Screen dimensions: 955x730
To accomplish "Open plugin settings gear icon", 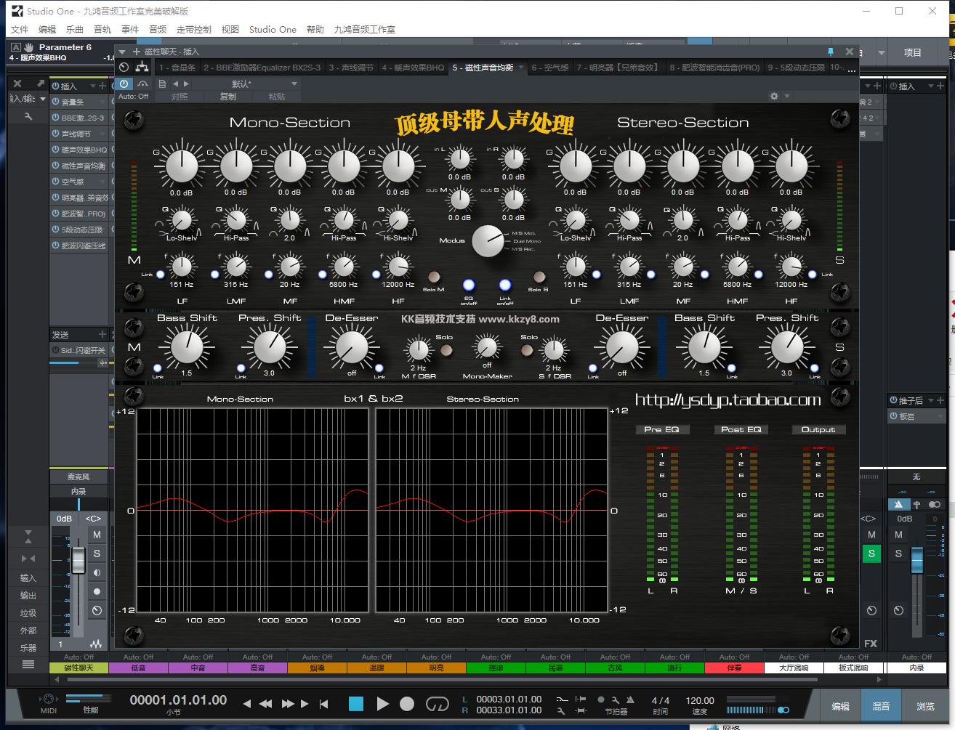I will click(x=774, y=96).
